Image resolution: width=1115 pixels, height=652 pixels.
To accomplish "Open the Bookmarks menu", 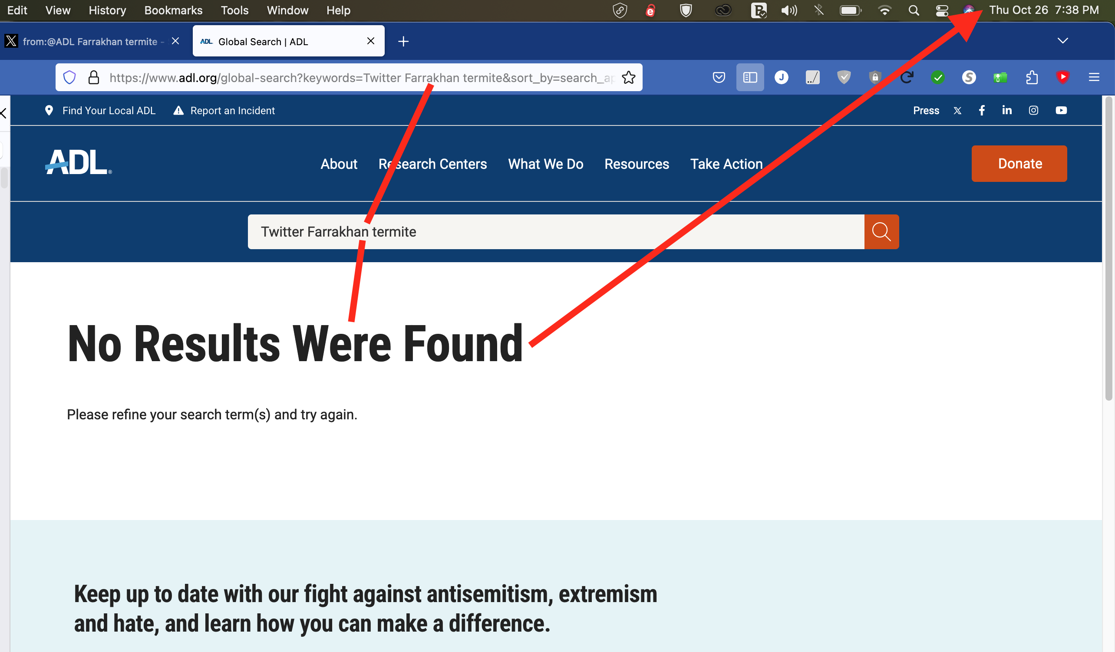I will pyautogui.click(x=173, y=10).
